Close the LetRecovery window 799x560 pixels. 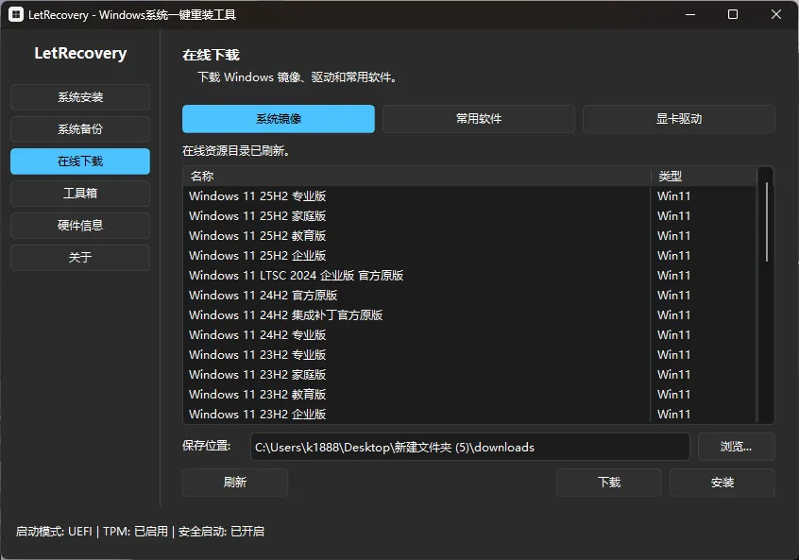pos(776,14)
